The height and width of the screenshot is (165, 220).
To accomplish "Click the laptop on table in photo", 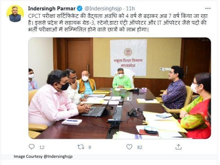I will click(x=94, y=111).
